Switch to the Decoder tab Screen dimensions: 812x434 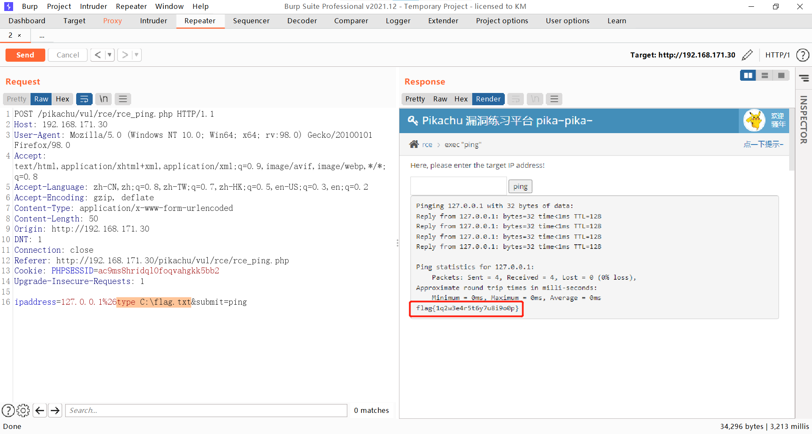(x=302, y=21)
